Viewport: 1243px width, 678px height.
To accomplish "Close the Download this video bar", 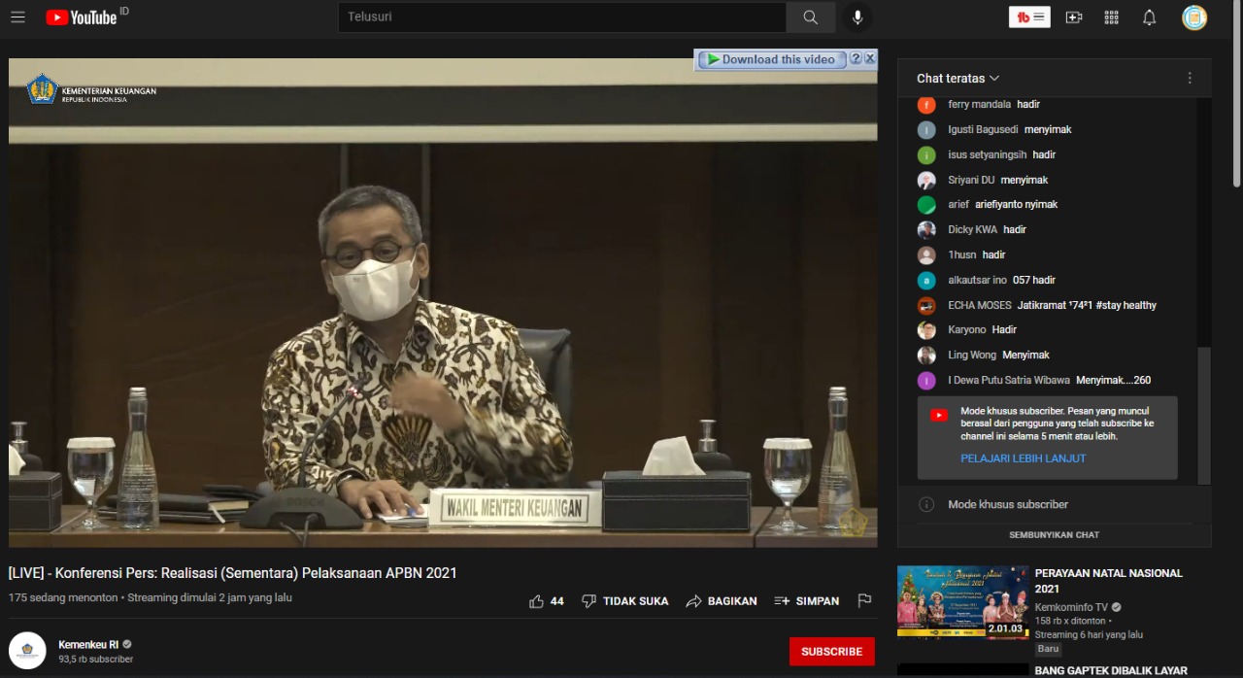I will [870, 59].
